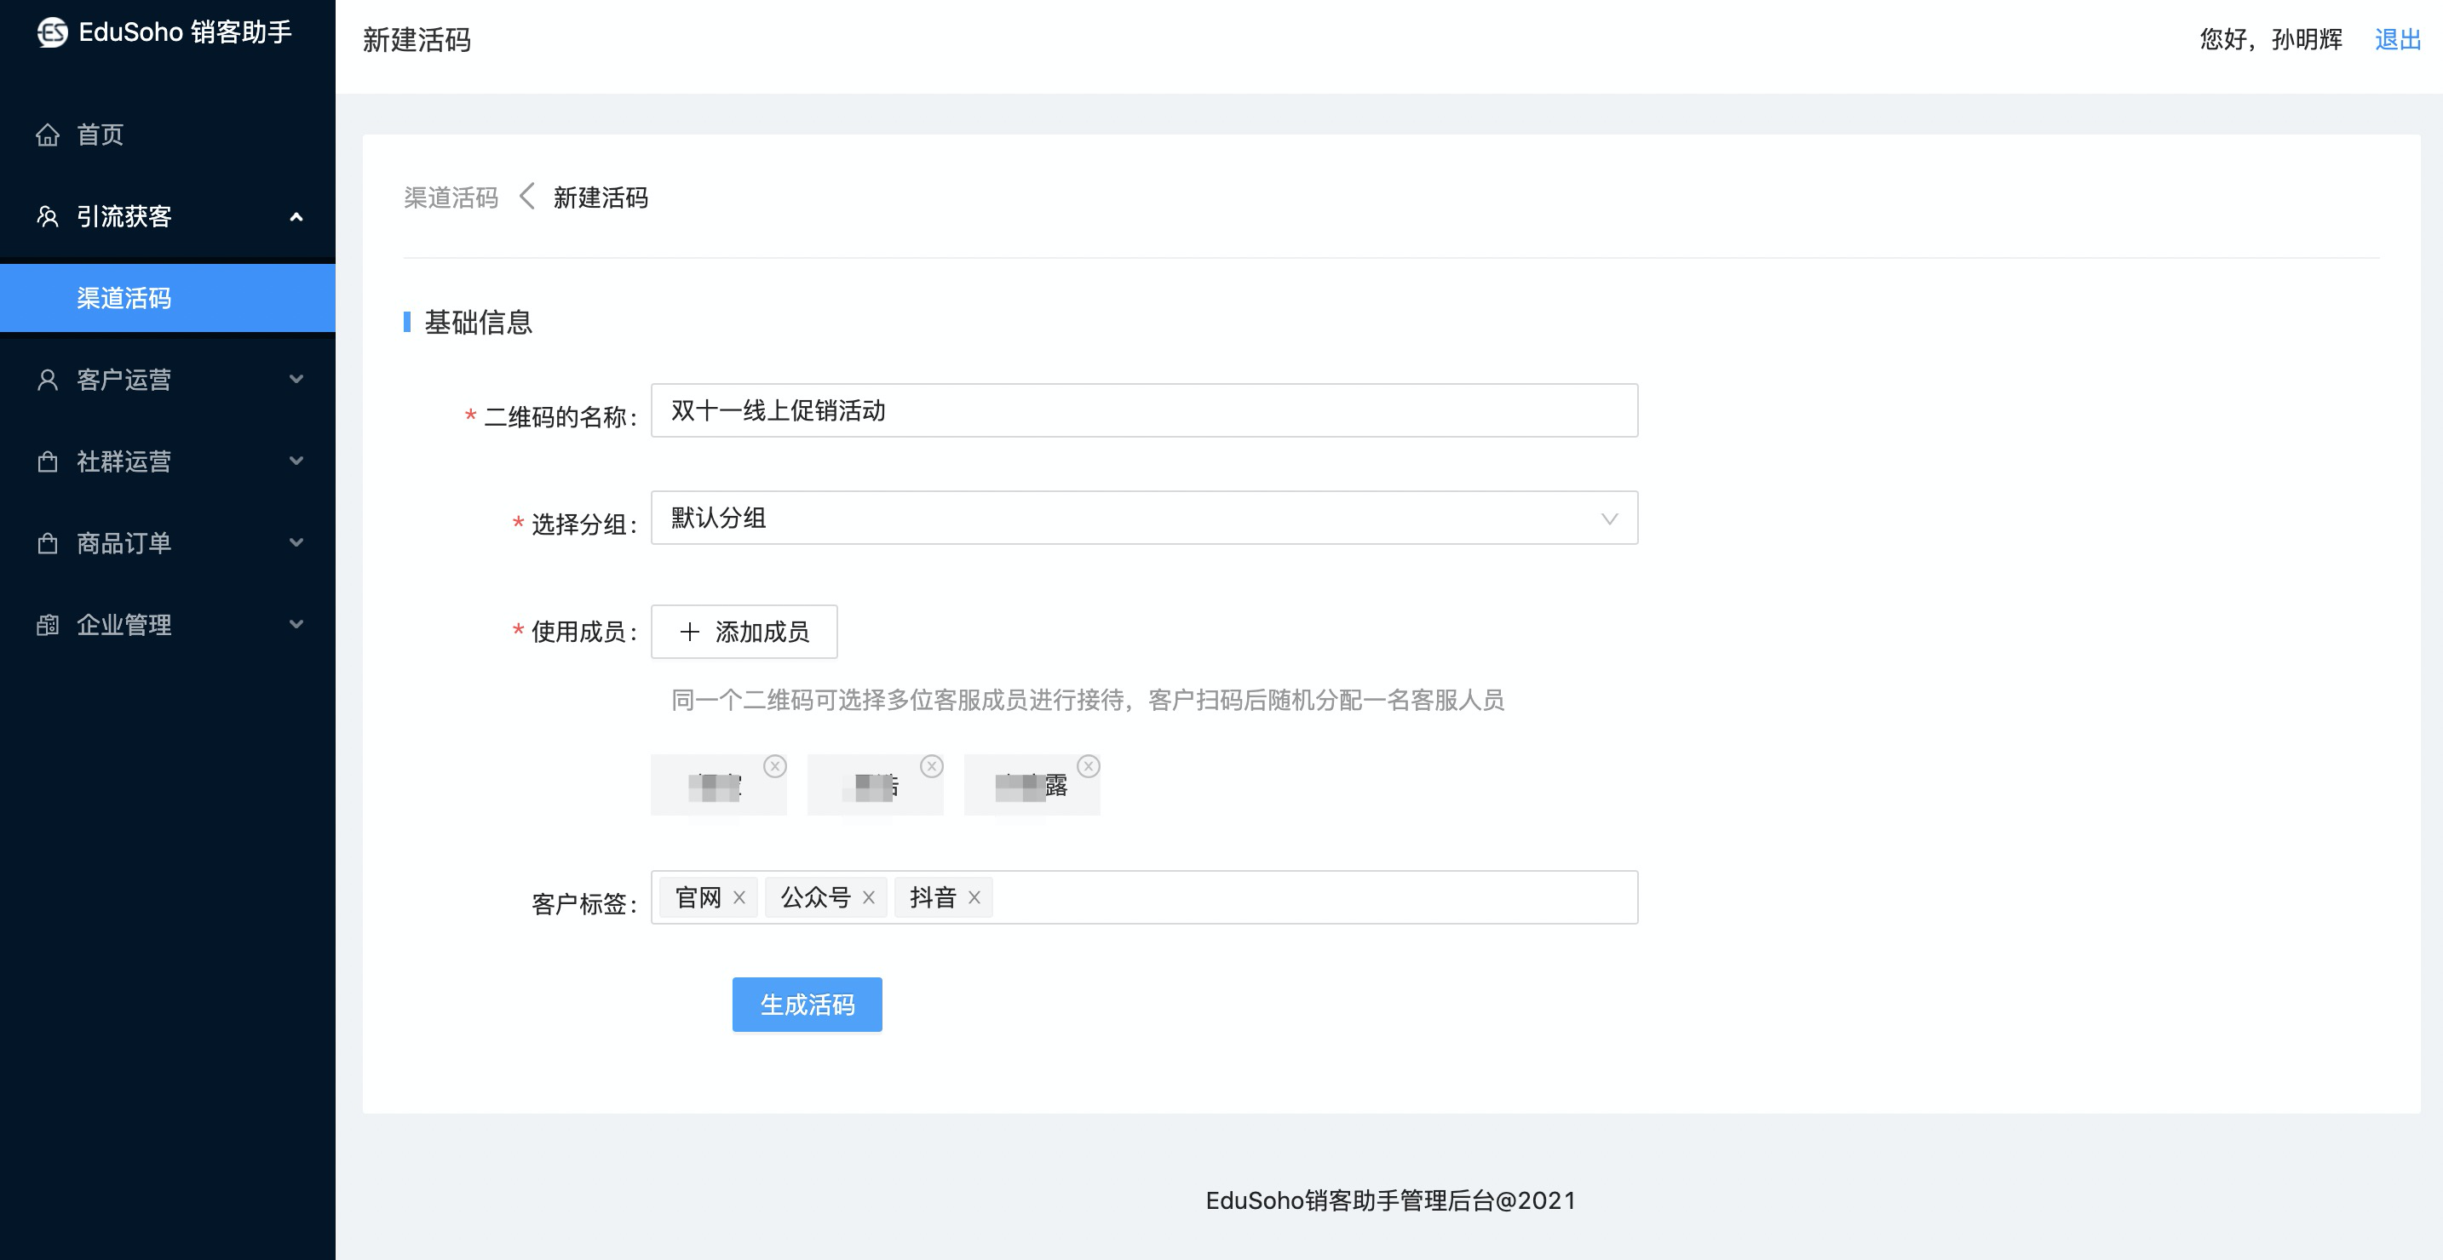Expand the 商品订单 menu chevron
Viewport: 2443px width, 1260px height.
296,543
